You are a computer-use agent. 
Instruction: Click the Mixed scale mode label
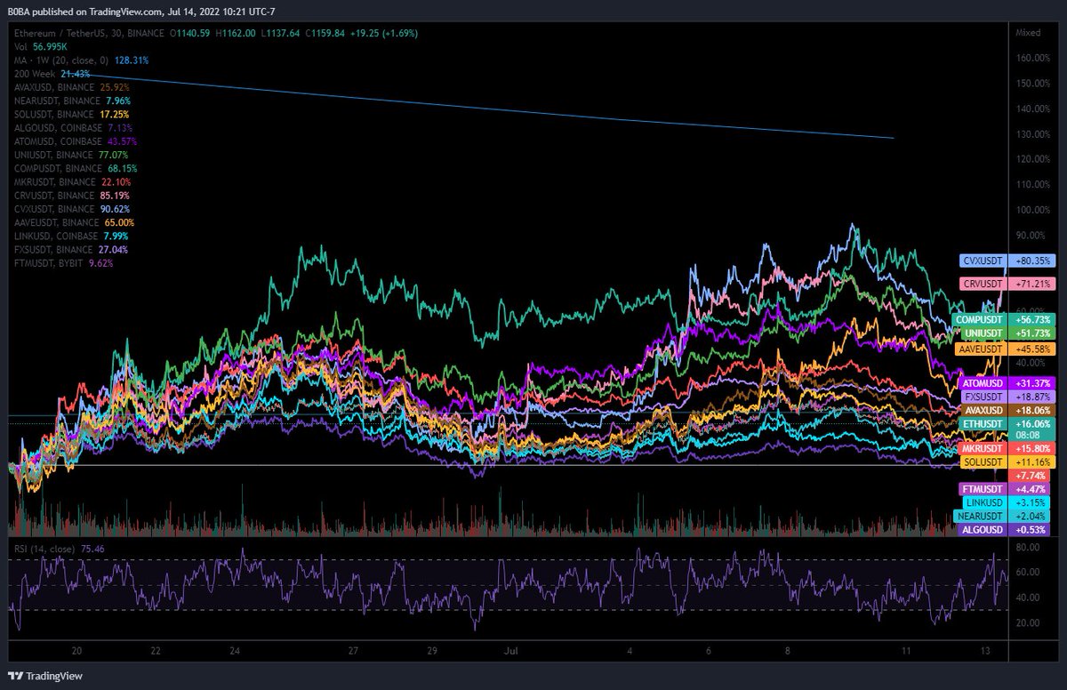1026,33
